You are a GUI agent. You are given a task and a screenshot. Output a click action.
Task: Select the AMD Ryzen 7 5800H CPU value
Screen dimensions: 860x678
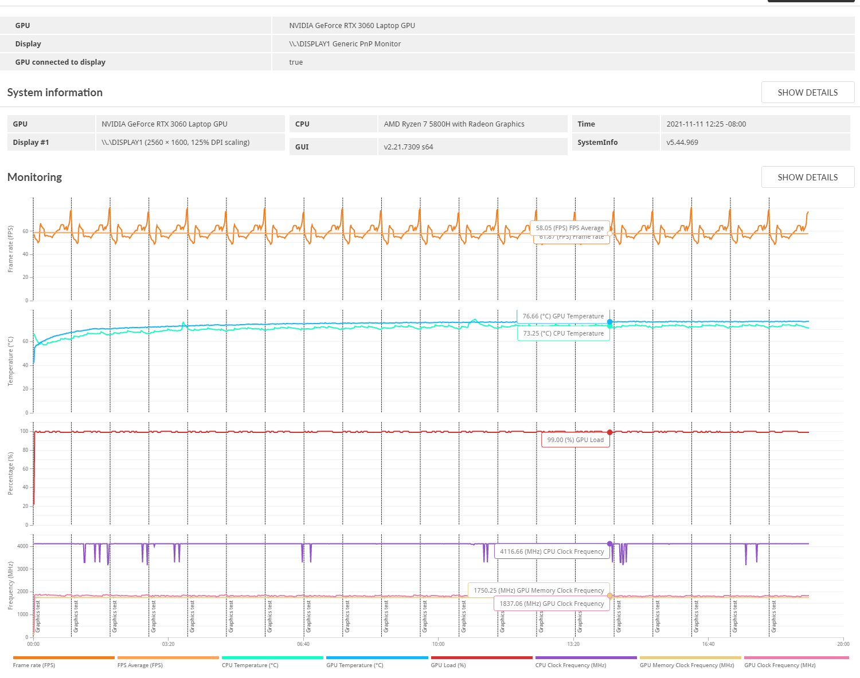click(454, 124)
